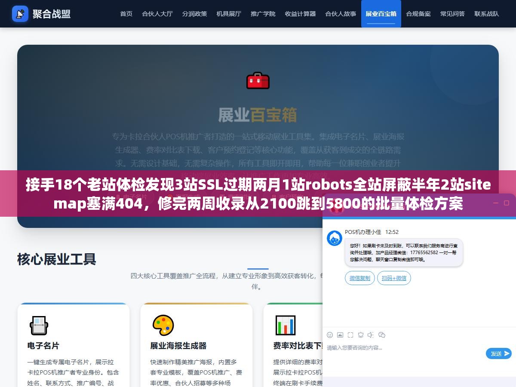Viewport: 516px width, 387px height.
Task: Toggle the chat sound speaker icon
Action: pyautogui.click(x=371, y=335)
